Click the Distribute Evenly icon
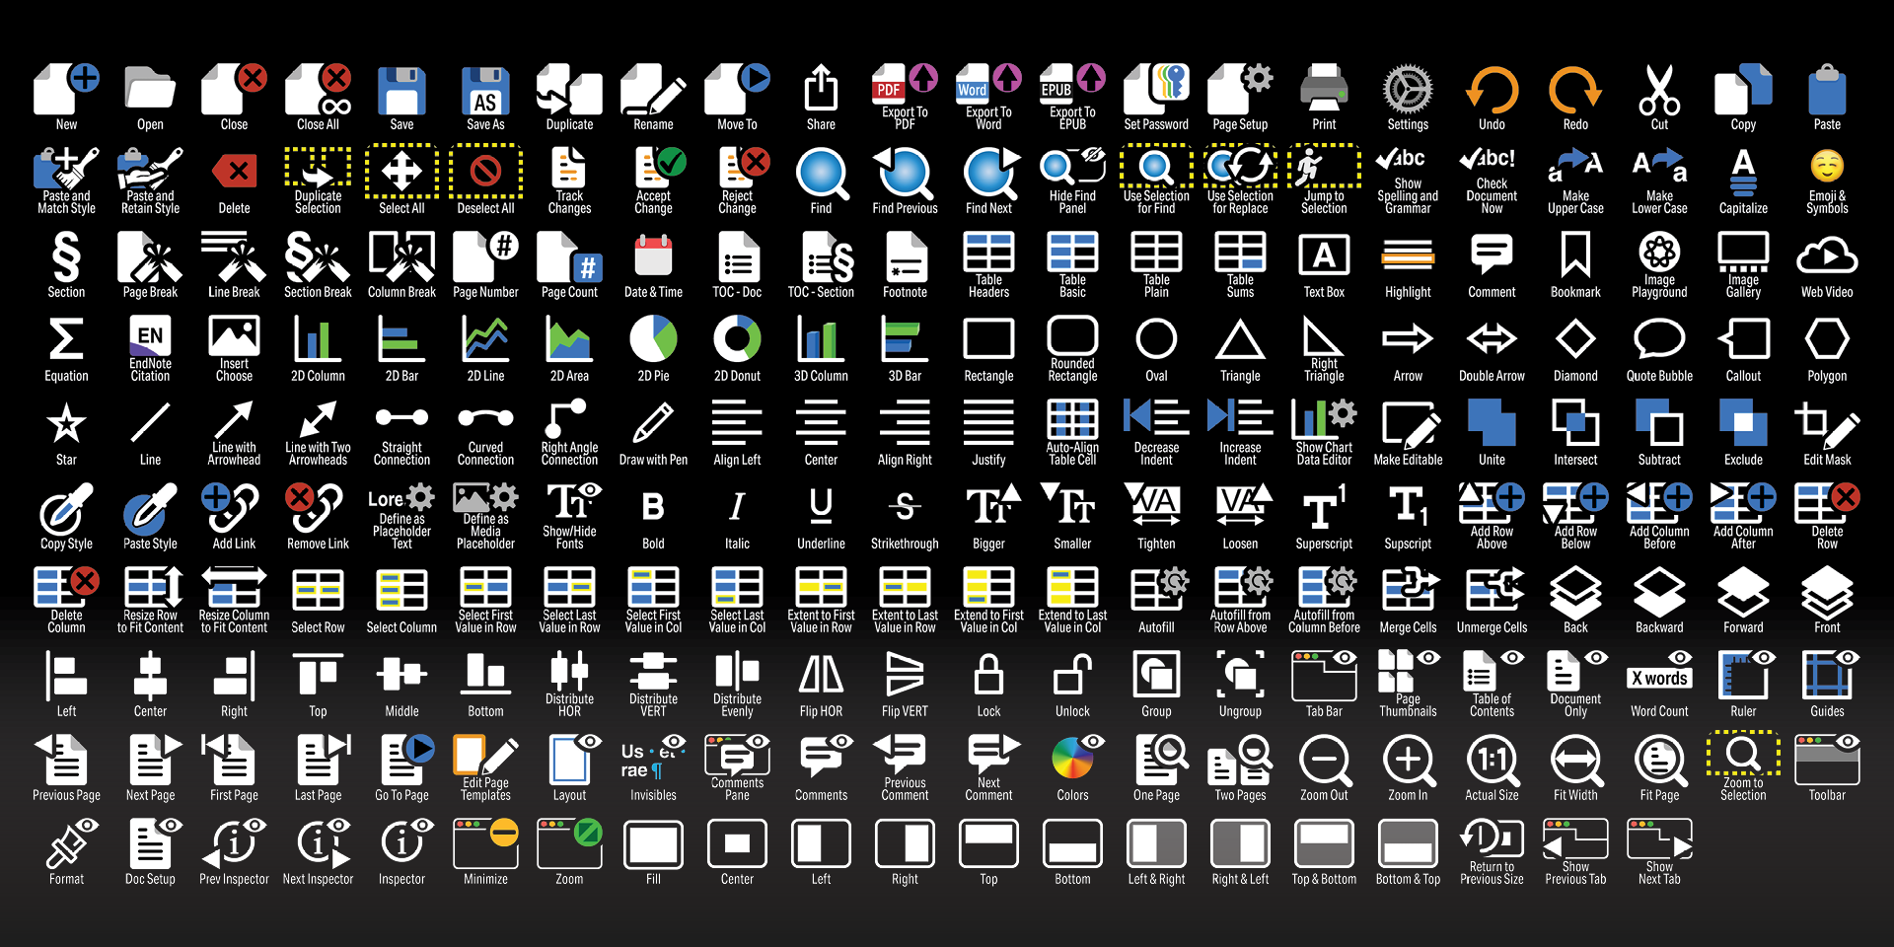Screen dimensions: 1894x947 [737, 671]
